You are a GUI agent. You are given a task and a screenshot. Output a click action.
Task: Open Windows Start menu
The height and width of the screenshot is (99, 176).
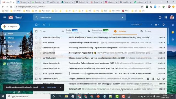point(3,97)
